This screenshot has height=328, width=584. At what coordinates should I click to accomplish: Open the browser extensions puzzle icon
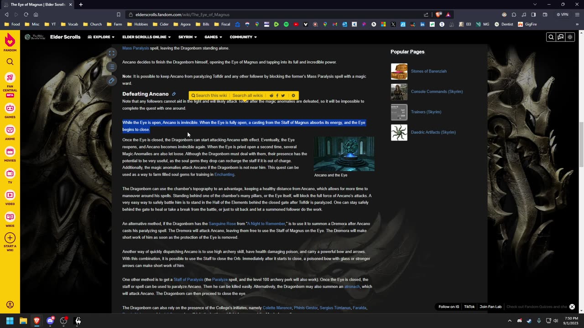point(514,15)
